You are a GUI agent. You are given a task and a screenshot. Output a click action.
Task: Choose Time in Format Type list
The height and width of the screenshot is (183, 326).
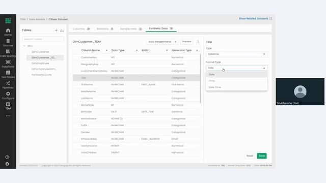pyautogui.click(x=236, y=81)
